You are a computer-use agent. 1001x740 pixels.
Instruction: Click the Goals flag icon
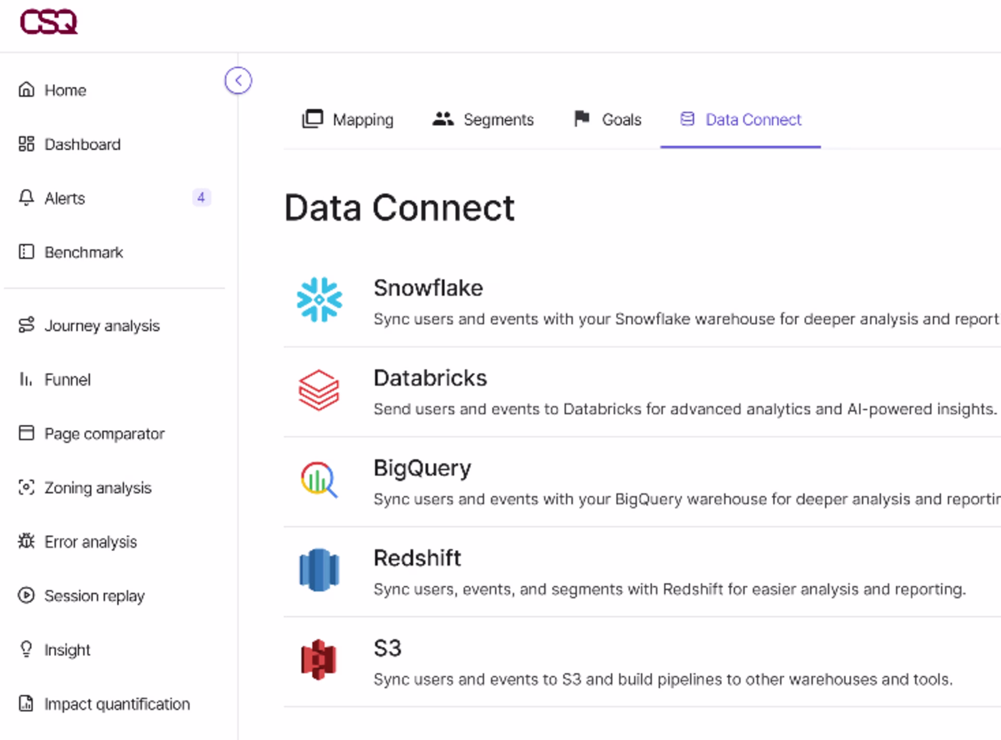[x=582, y=119]
